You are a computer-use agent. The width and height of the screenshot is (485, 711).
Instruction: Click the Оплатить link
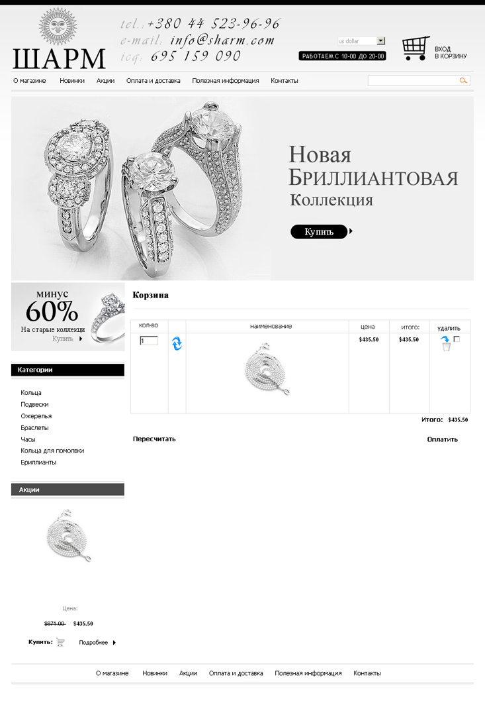coord(443,439)
